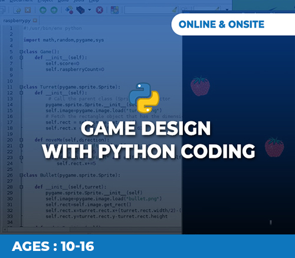Open the build dropdown arrow beside brick icon
Screen dimensions: 295x258
click(90, 9)
